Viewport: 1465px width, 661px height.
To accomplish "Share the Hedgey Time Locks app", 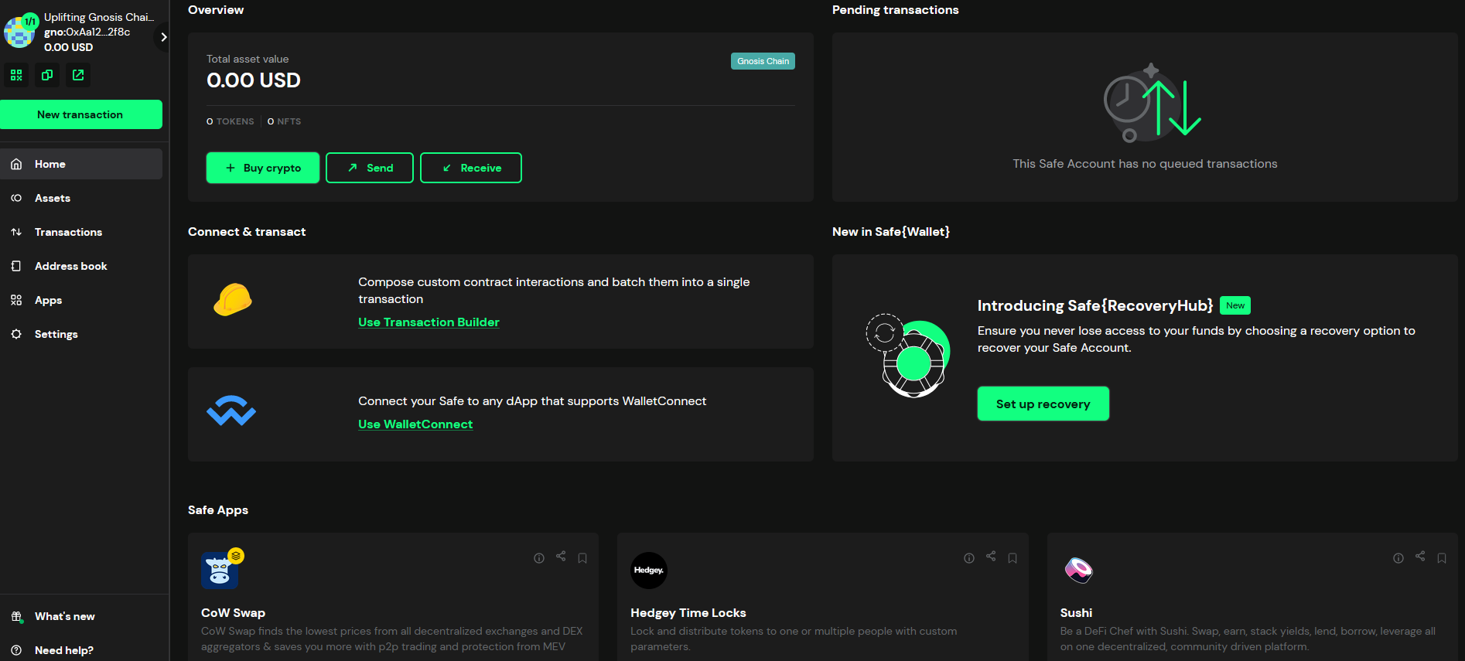I will 991,556.
